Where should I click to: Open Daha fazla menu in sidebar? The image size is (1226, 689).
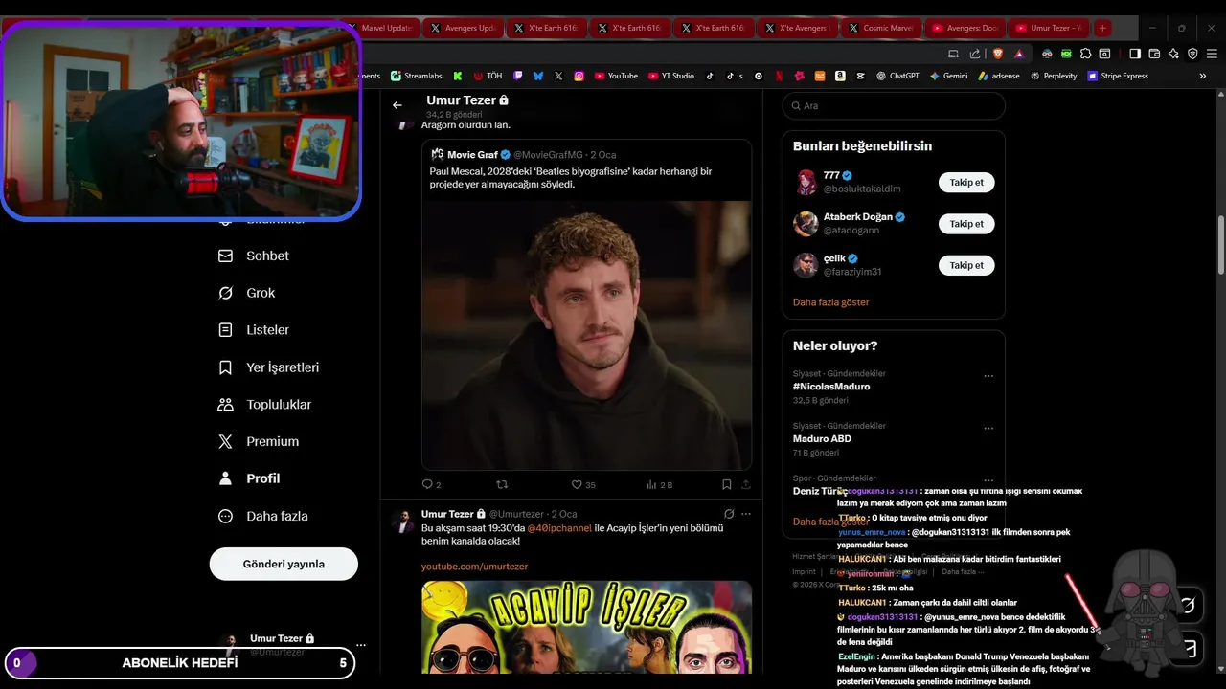point(263,516)
